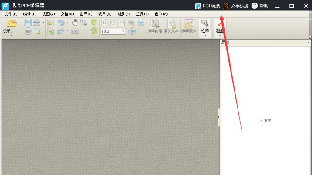Click the 文字识别 OCR button
This screenshot has height=175, width=312.
[x=235, y=6]
